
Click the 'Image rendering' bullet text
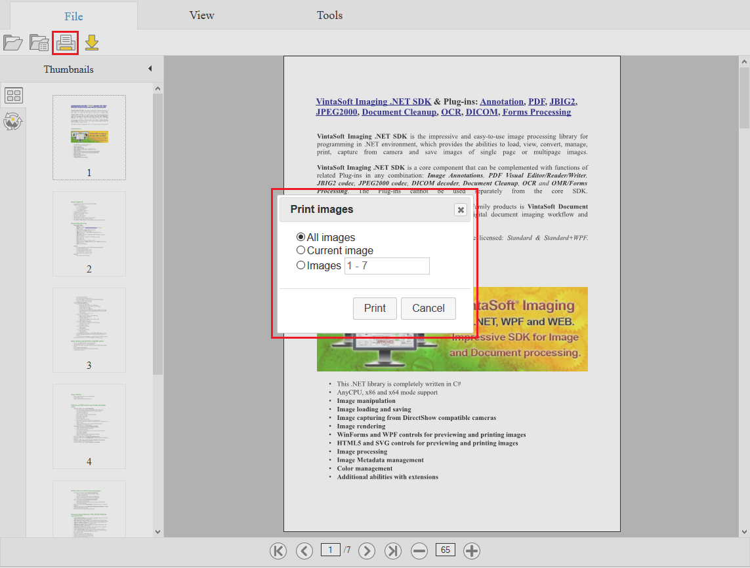click(361, 426)
